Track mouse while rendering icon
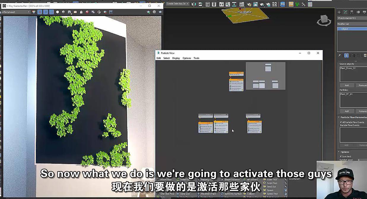Image resolution: width=367 pixels, height=199 pixels. pos(99,12)
